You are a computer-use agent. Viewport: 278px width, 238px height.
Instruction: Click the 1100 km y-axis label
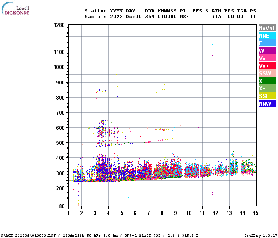(x=59, y=52)
